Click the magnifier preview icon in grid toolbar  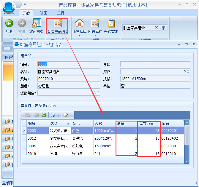point(66,115)
